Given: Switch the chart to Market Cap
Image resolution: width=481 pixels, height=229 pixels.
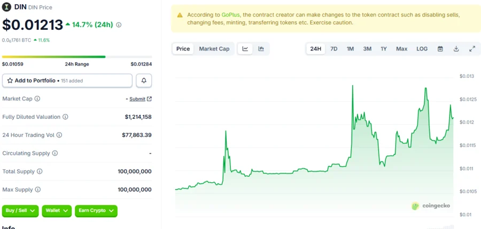Looking at the screenshot, I should pyautogui.click(x=214, y=49).
